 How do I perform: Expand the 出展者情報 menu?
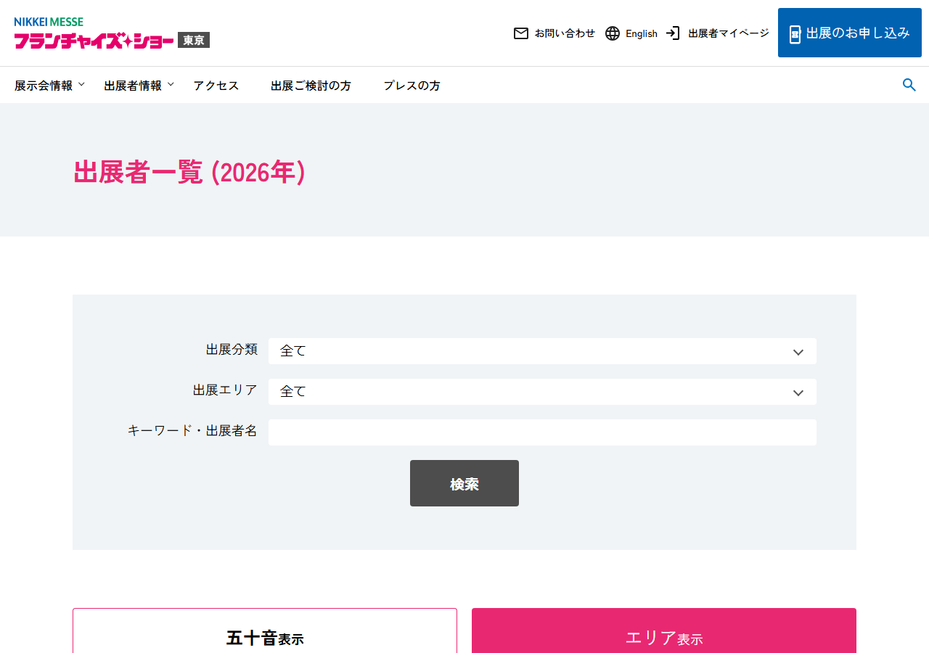pos(139,86)
